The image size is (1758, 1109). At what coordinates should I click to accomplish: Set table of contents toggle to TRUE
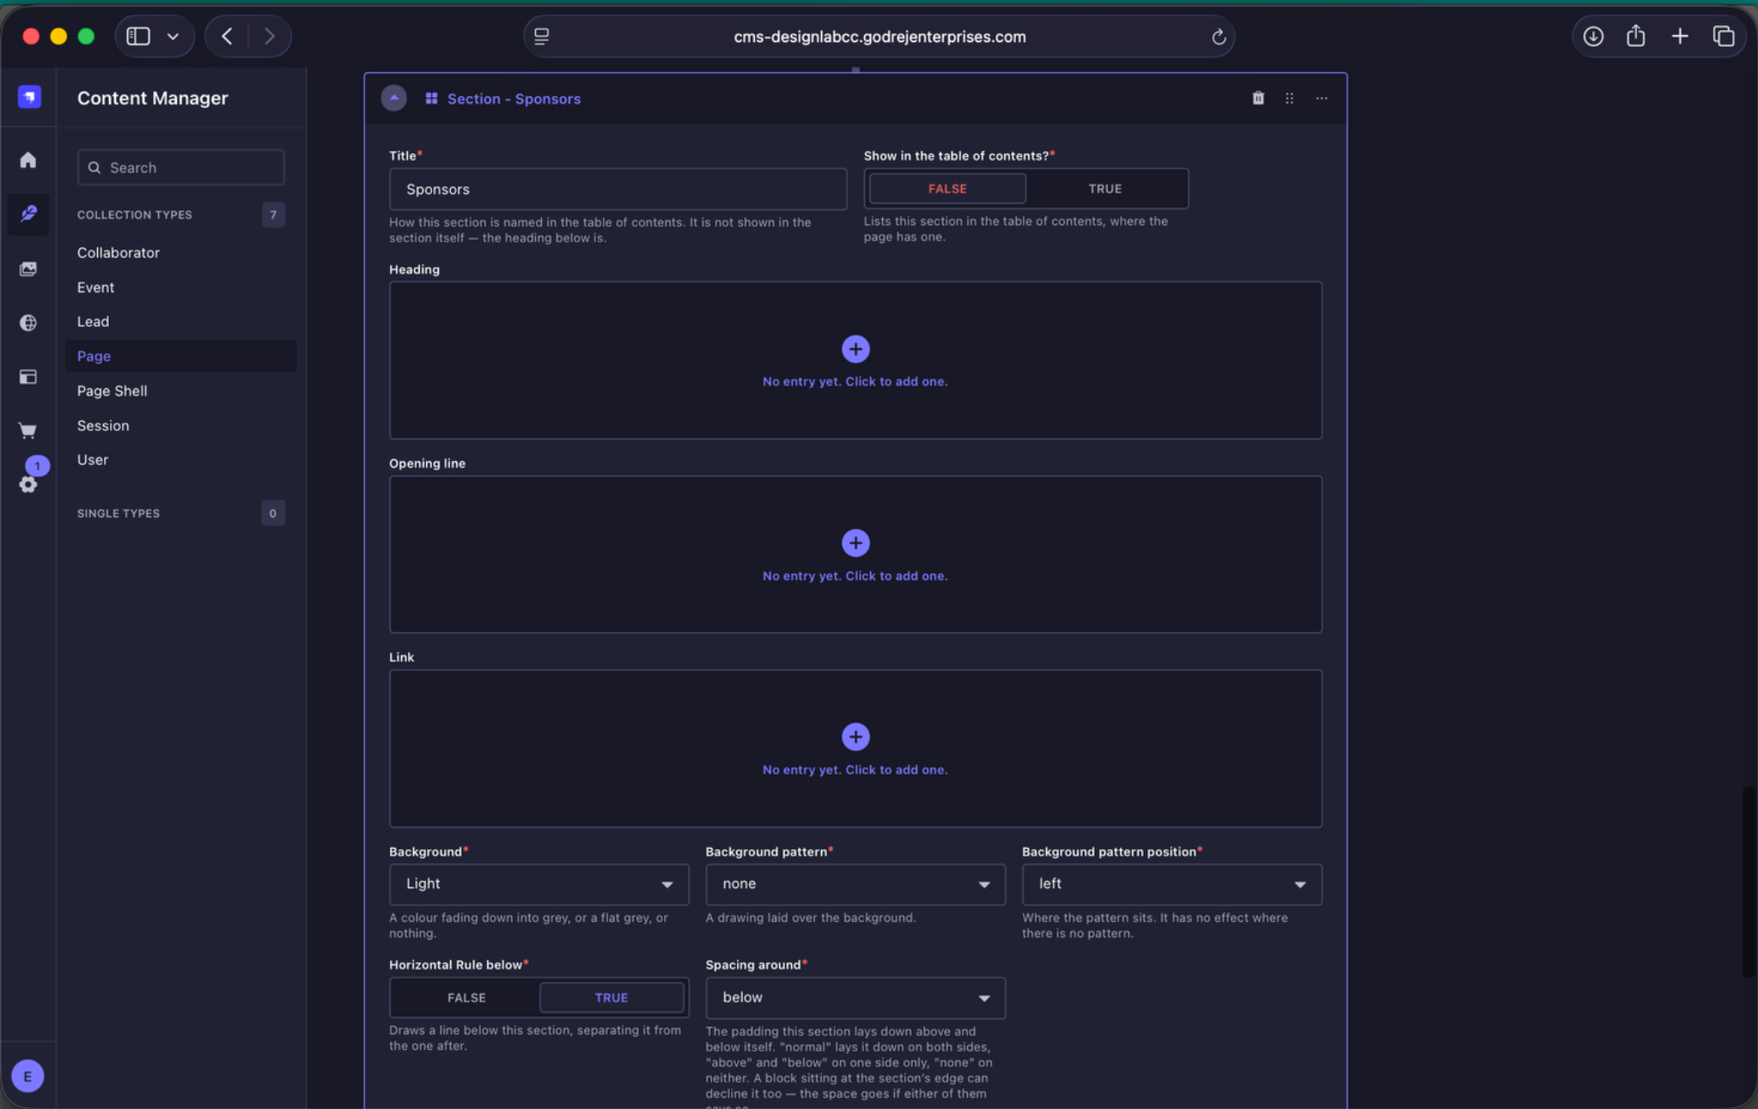[1104, 188]
